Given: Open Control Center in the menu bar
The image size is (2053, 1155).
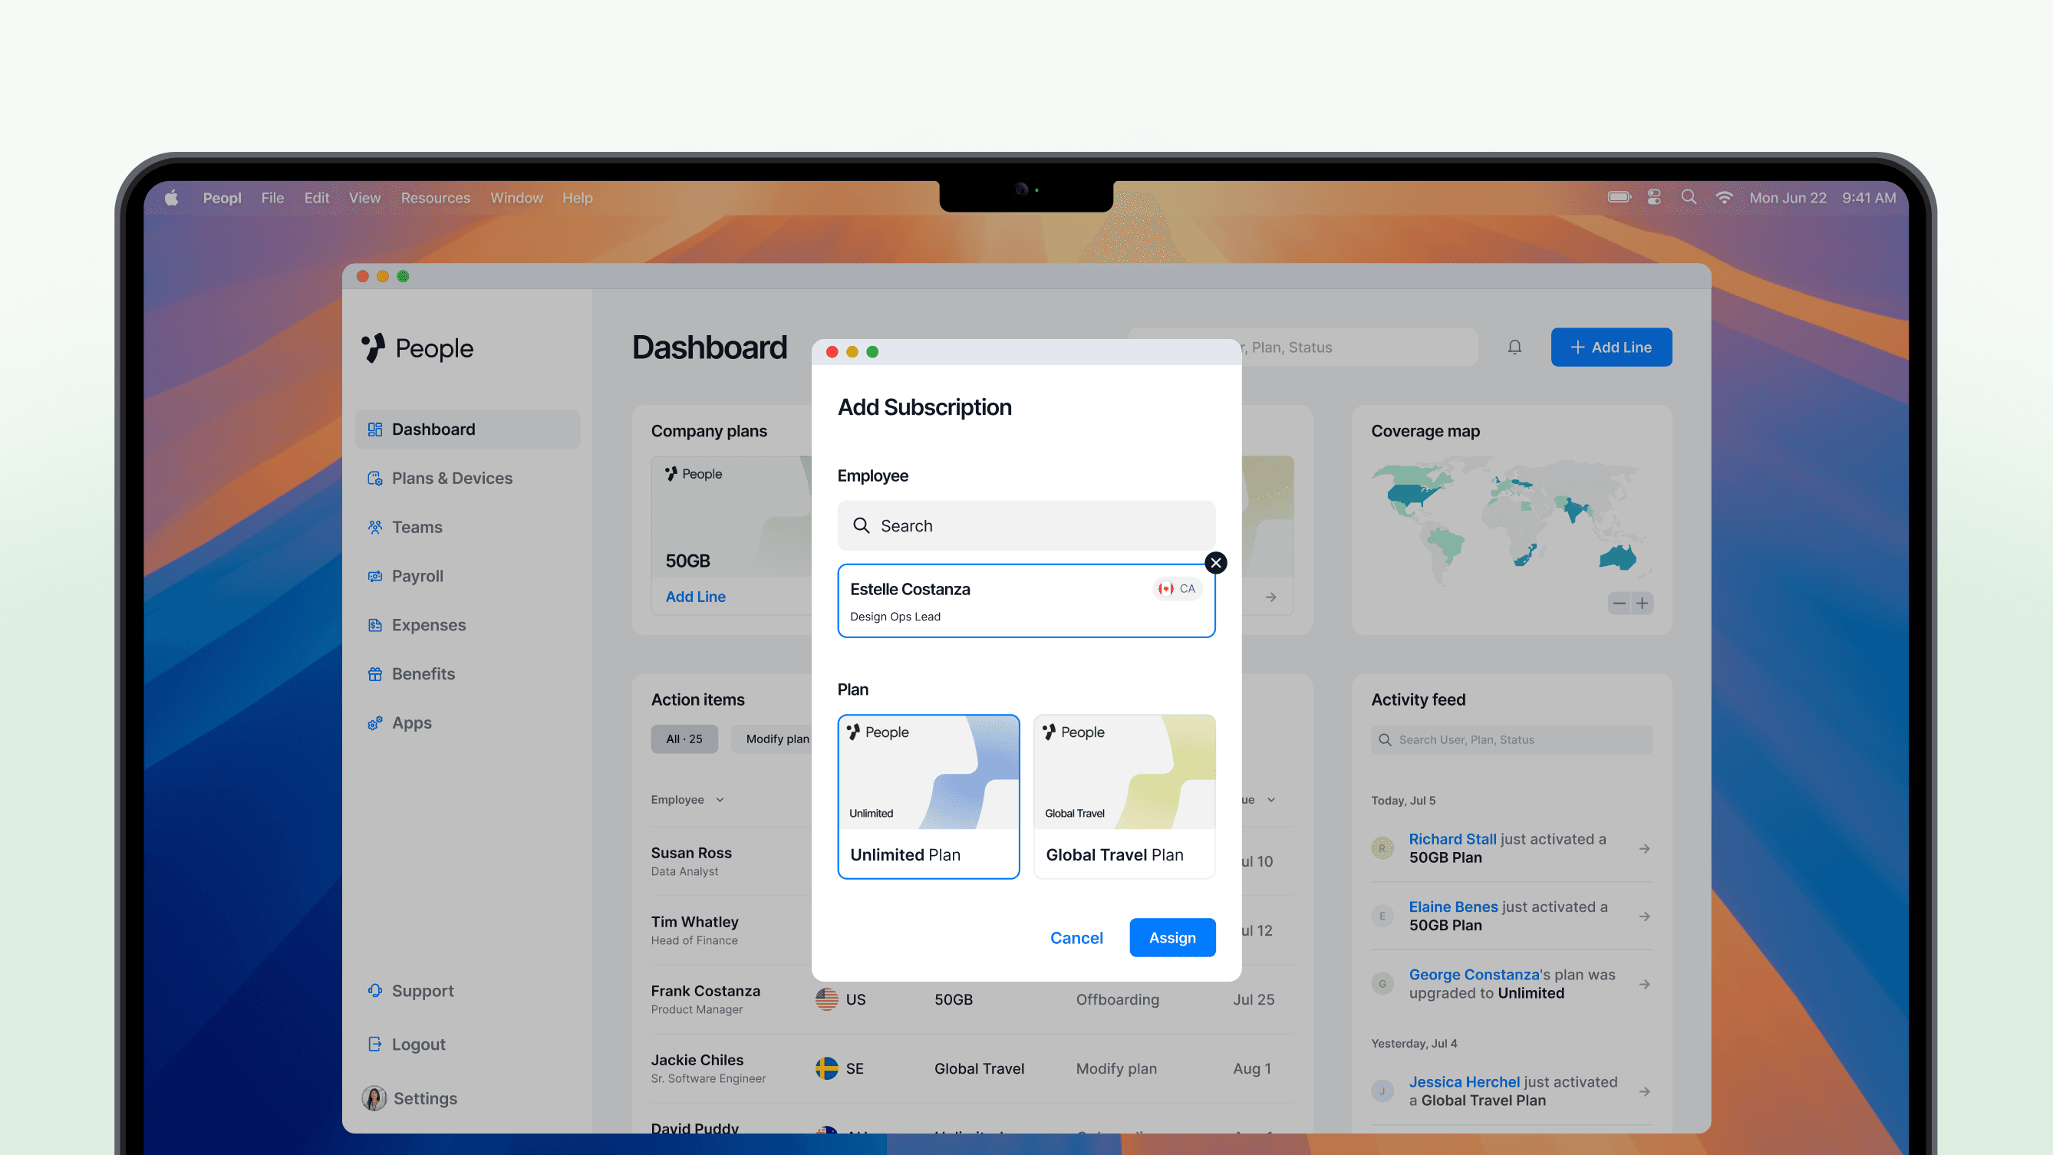Looking at the screenshot, I should click(x=1655, y=197).
